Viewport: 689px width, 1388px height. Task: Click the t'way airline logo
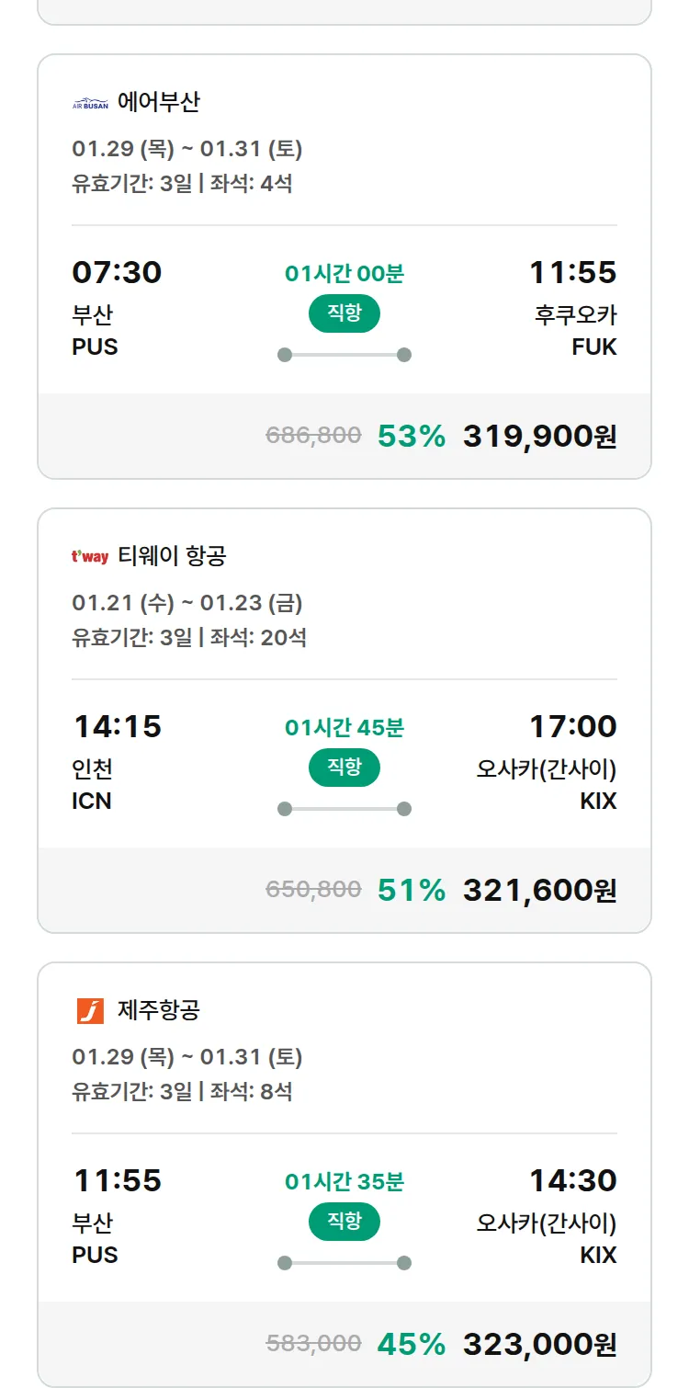[90, 557]
